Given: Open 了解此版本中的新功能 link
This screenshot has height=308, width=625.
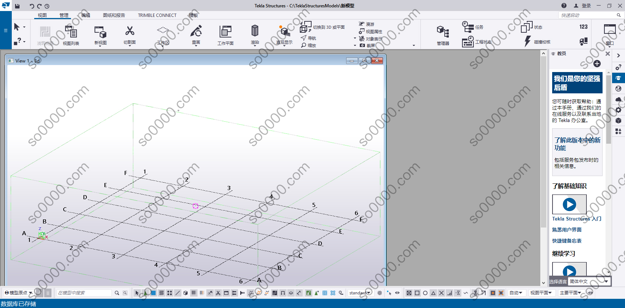Looking at the screenshot, I should click(577, 144).
